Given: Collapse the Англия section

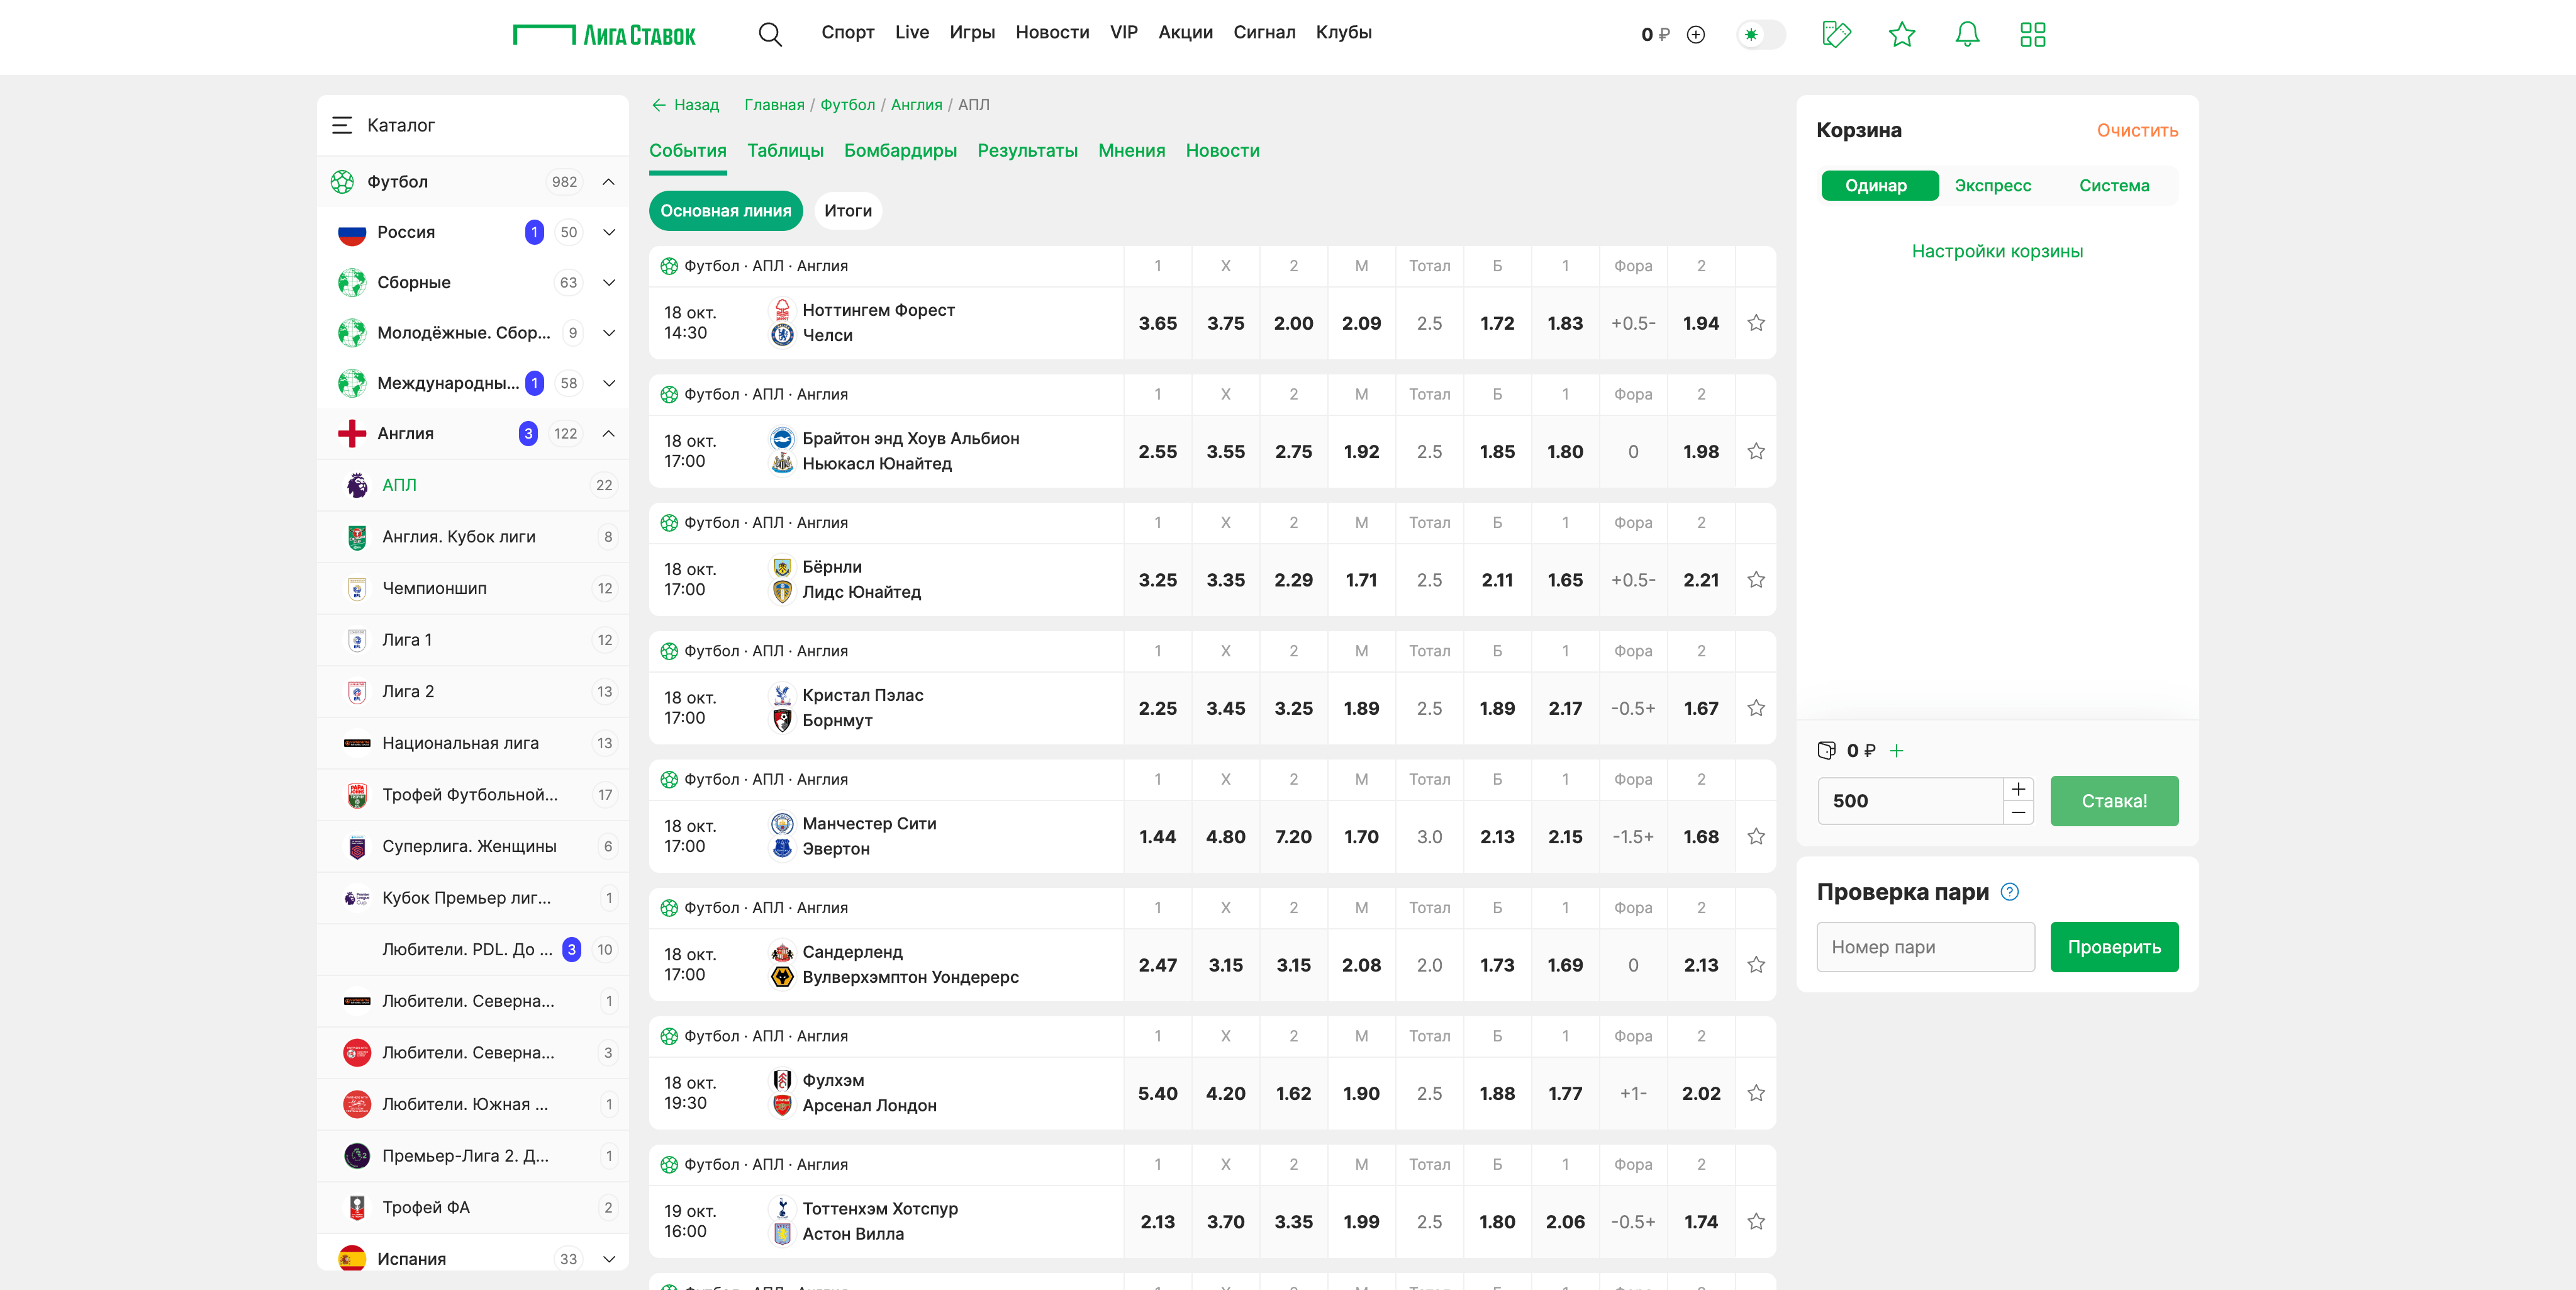Looking at the screenshot, I should point(609,434).
